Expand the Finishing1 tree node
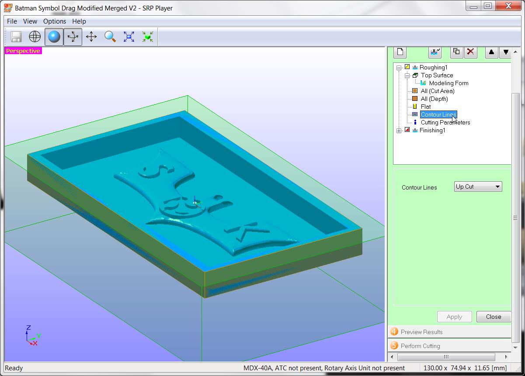The height and width of the screenshot is (376, 525). 399,131
